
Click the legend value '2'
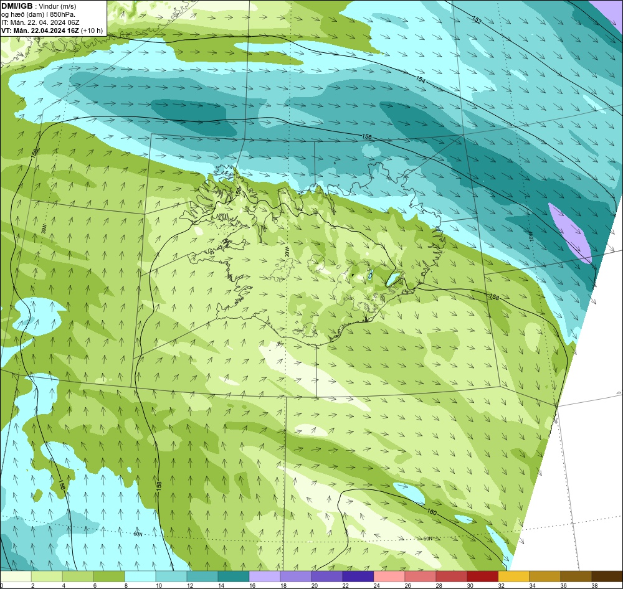[x=32, y=585]
